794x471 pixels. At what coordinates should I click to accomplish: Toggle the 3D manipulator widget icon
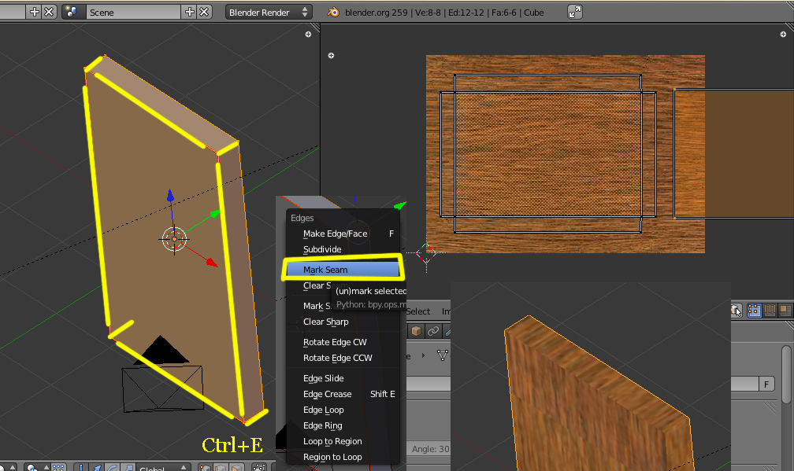tap(81, 468)
